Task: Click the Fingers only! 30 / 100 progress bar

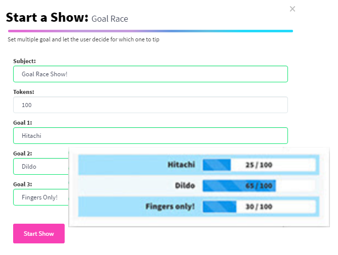Action: coord(259,207)
